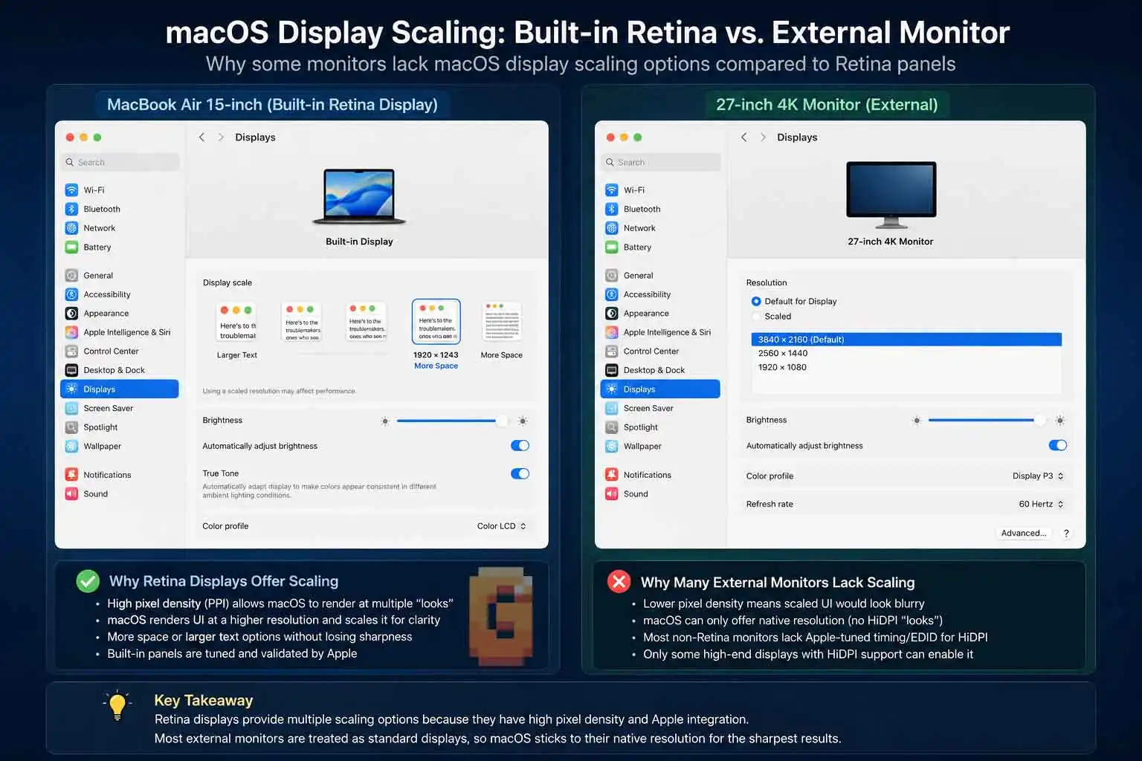The height and width of the screenshot is (761, 1142).
Task: Click the Built-in Display laptop image
Action: pos(359,197)
